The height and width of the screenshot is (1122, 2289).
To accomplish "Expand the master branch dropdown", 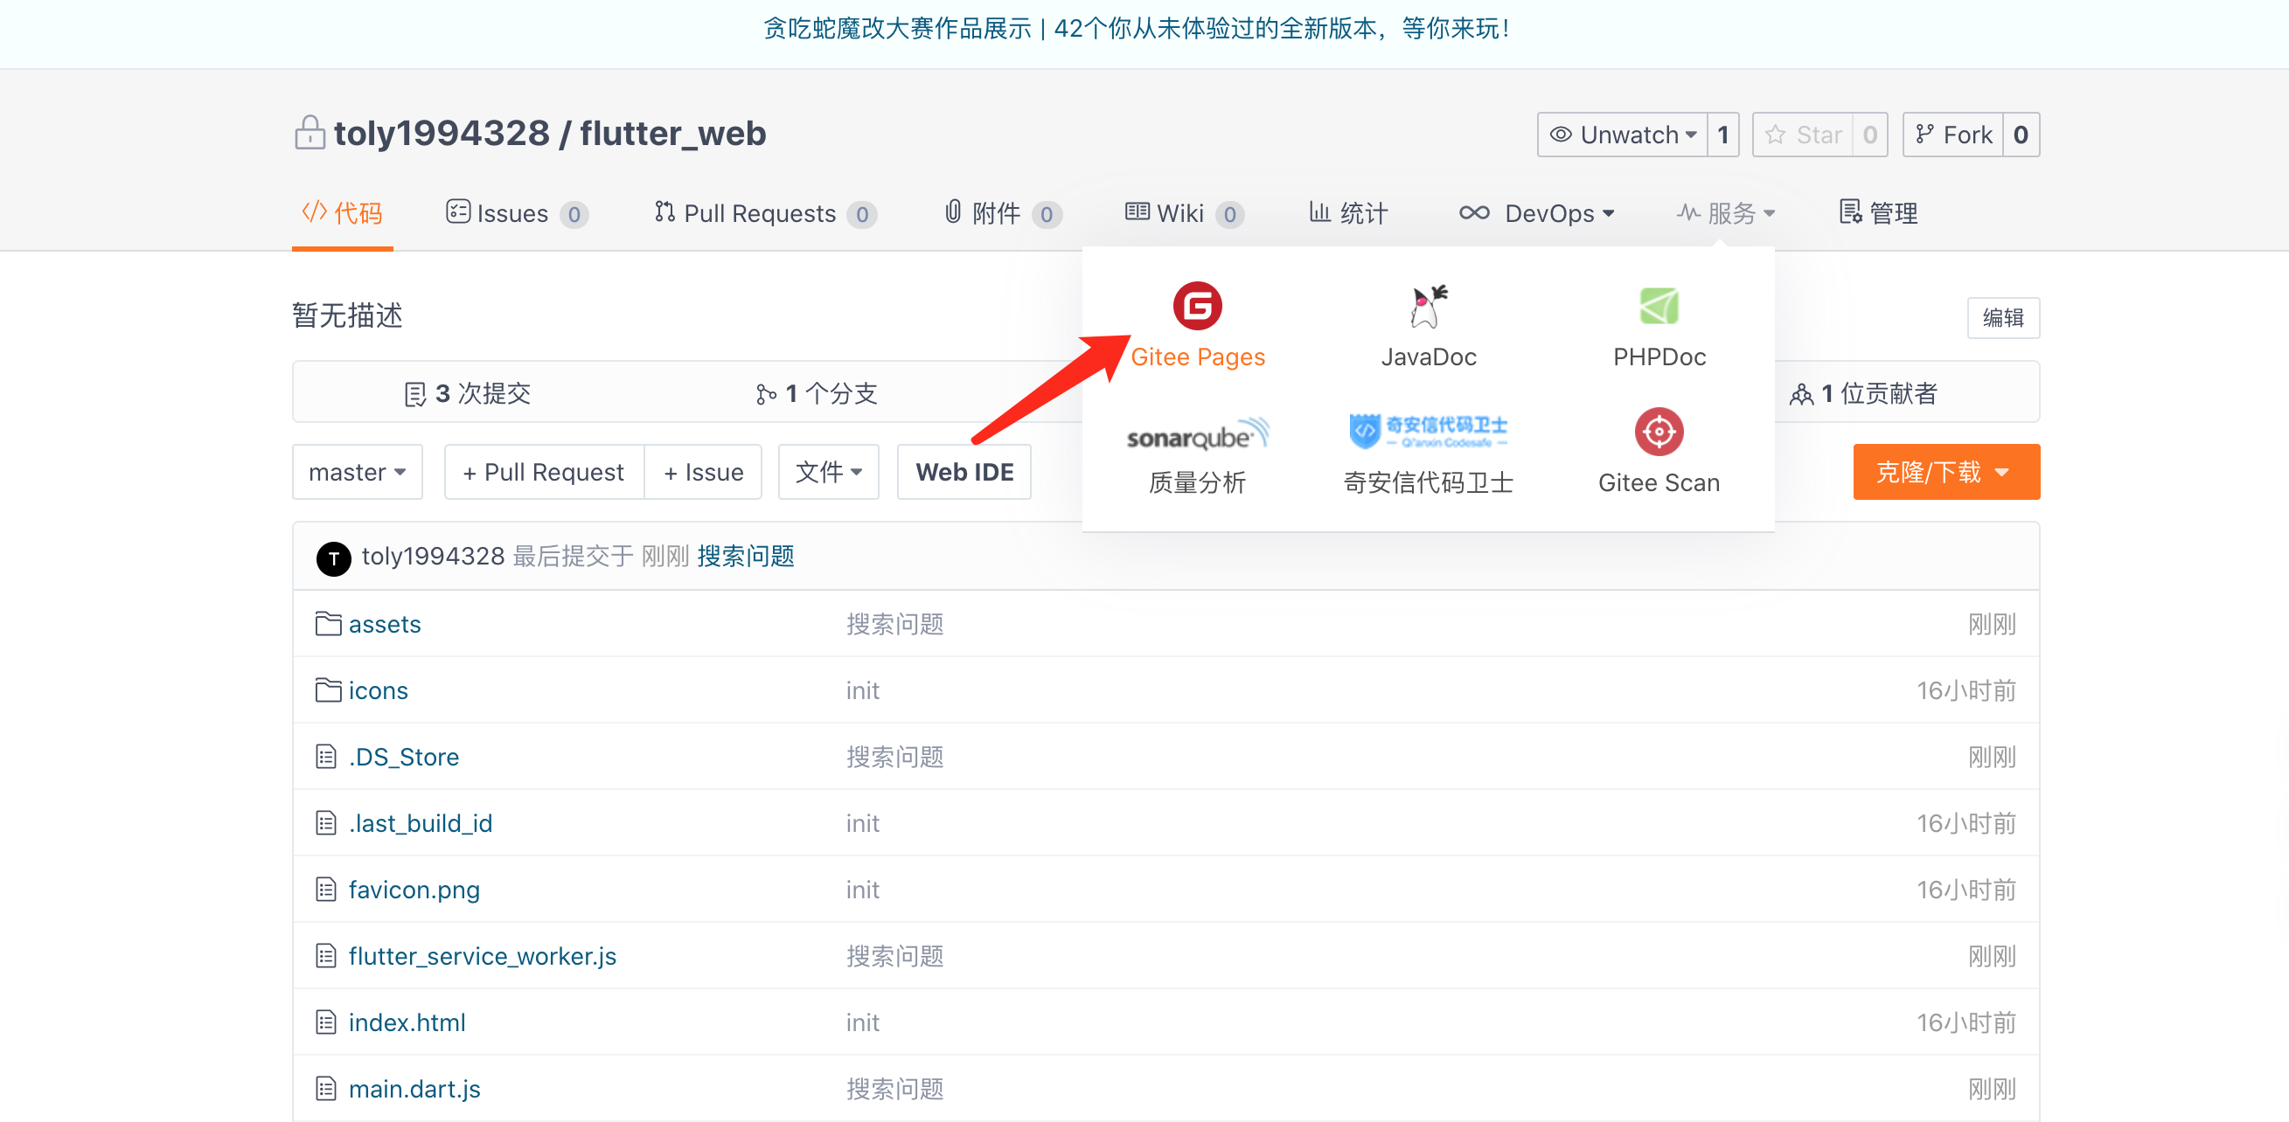I will coord(358,473).
